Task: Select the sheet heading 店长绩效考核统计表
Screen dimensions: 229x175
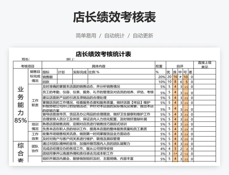Action: [x=103, y=54]
